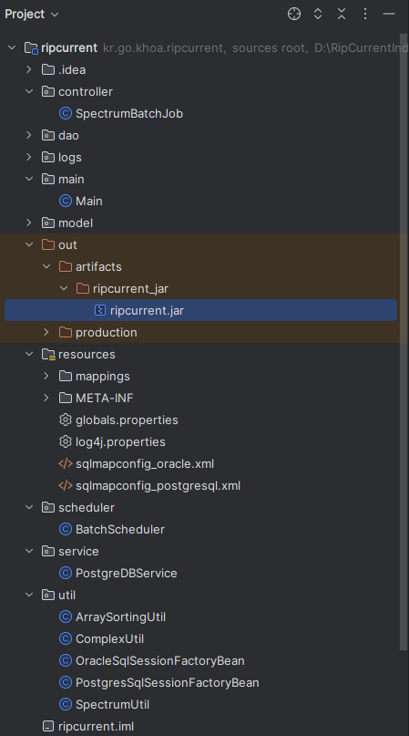Click the ComplexUtil class icon
Viewport: 409px width, 736px height.
point(66,638)
